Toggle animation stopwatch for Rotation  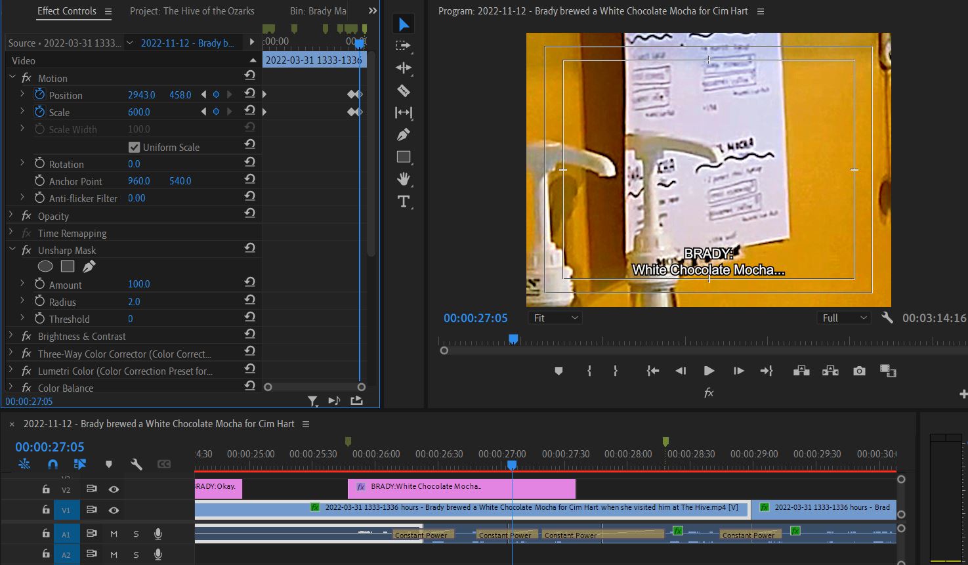[40, 163]
